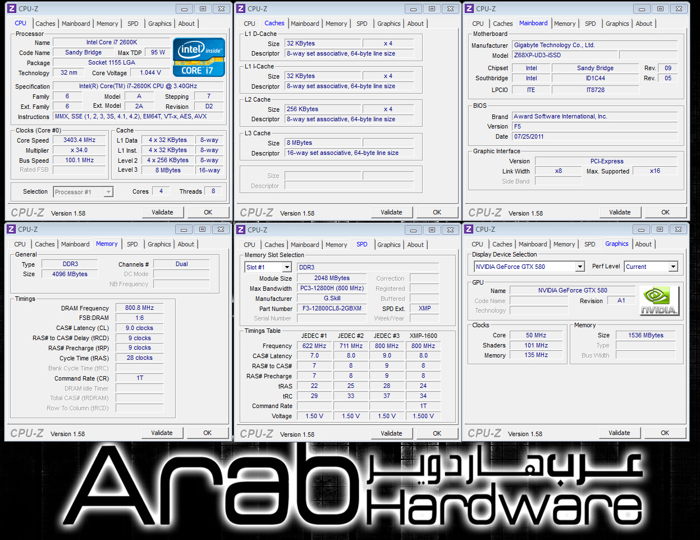Image resolution: width=700 pixels, height=540 pixels.
Task: Click Validate in the Caches tab window
Action: click(391, 212)
